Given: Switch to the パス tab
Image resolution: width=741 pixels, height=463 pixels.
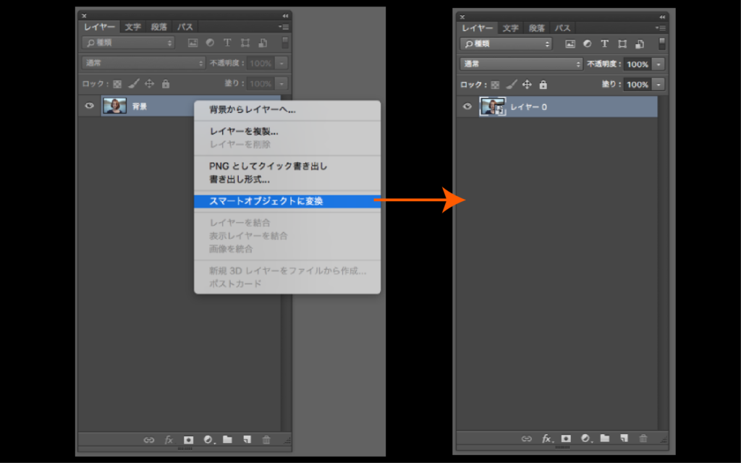Looking at the screenshot, I should 184,27.
